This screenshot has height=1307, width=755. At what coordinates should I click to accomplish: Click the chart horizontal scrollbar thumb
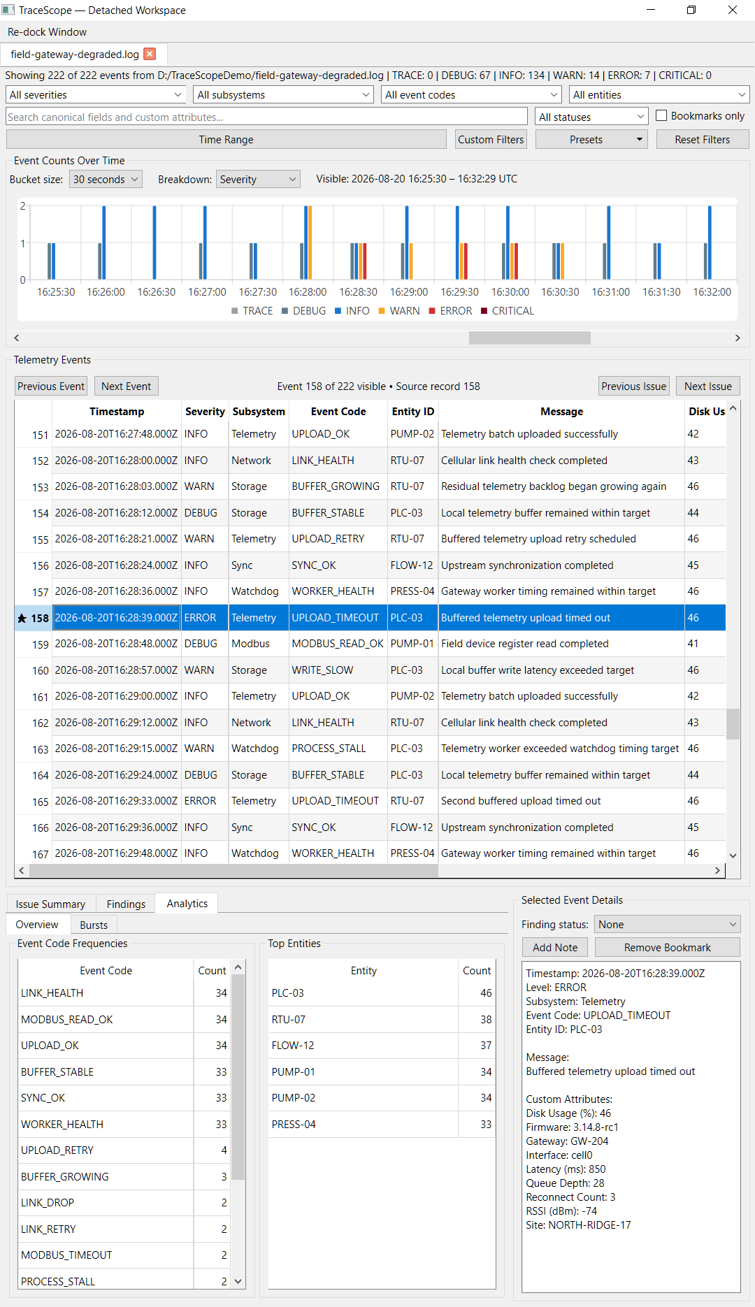point(530,338)
